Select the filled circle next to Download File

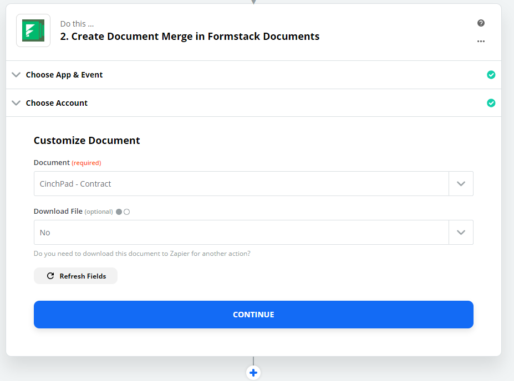119,212
